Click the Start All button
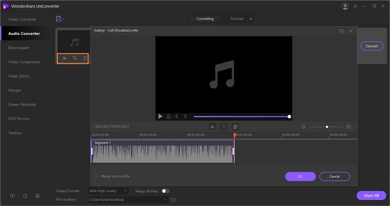This screenshot has height=206, width=390. [371, 195]
